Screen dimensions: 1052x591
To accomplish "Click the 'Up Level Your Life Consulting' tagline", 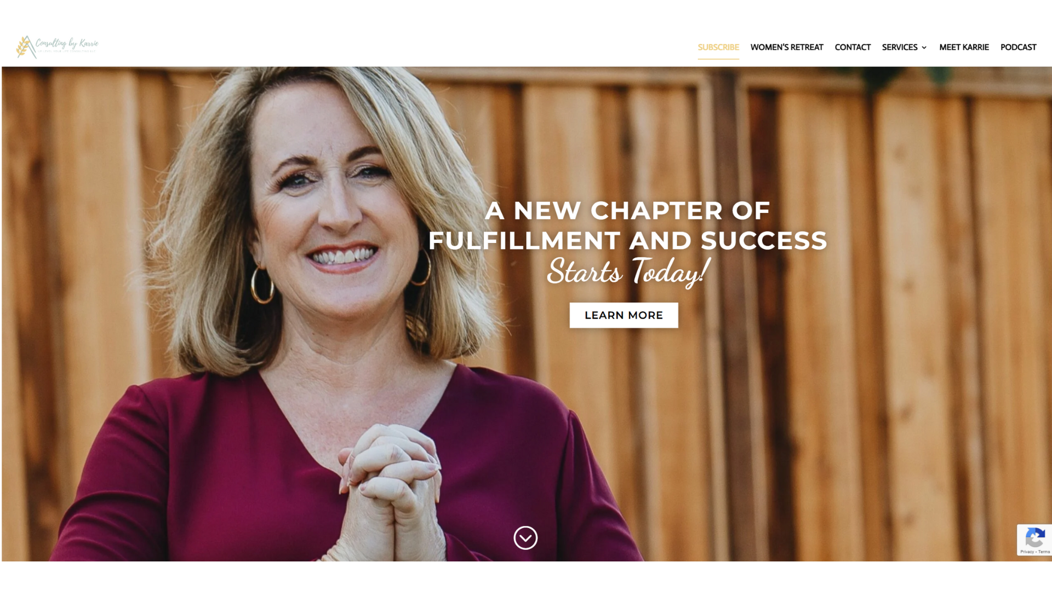I will [66, 51].
